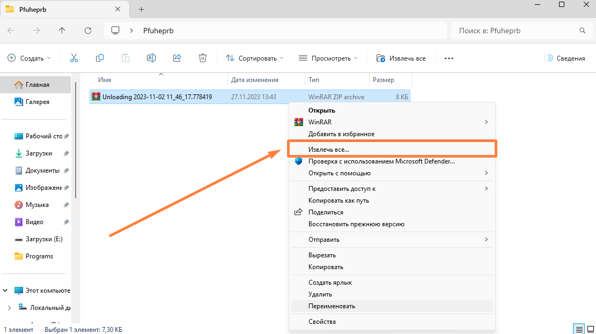596x334 pixels.
Task: Switch to details list view icon in status bar
Action: point(578,329)
